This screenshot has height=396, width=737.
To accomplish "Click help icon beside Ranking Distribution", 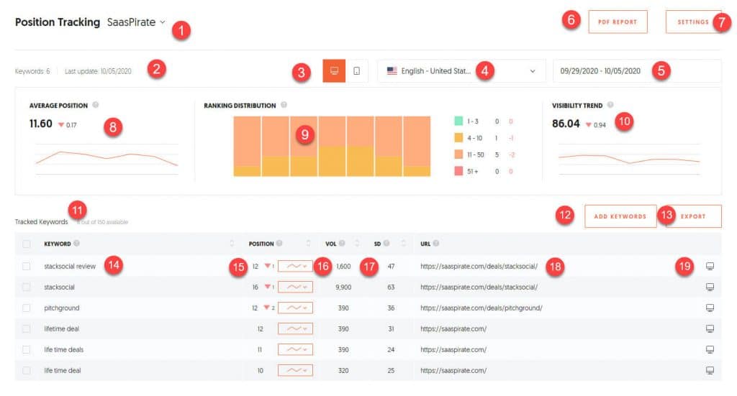I will coord(284,105).
